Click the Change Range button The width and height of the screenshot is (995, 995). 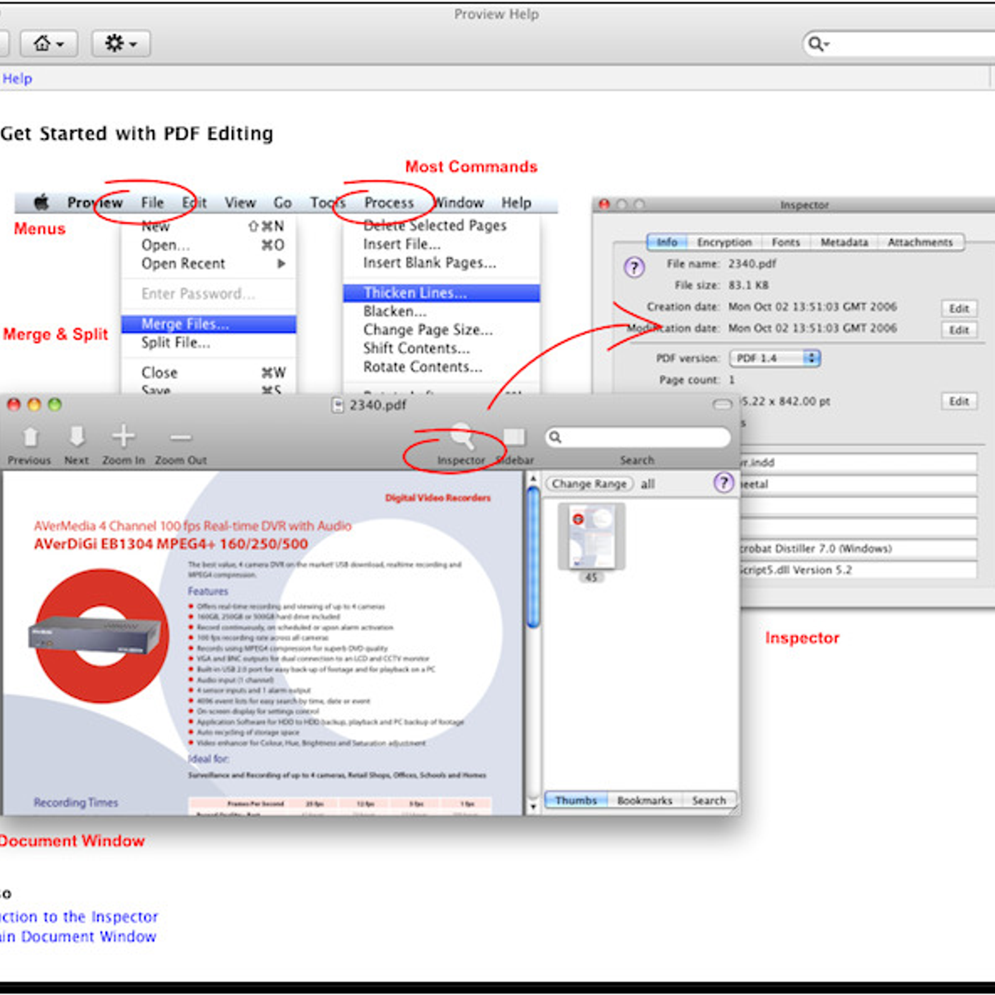coord(589,483)
